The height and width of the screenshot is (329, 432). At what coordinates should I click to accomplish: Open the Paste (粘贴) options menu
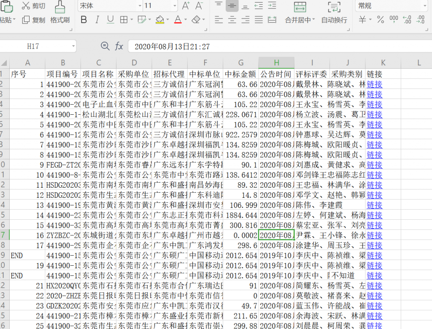click(x=14, y=20)
